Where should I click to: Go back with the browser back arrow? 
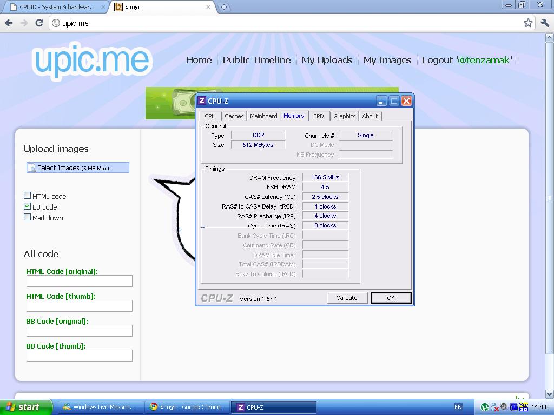[9, 23]
